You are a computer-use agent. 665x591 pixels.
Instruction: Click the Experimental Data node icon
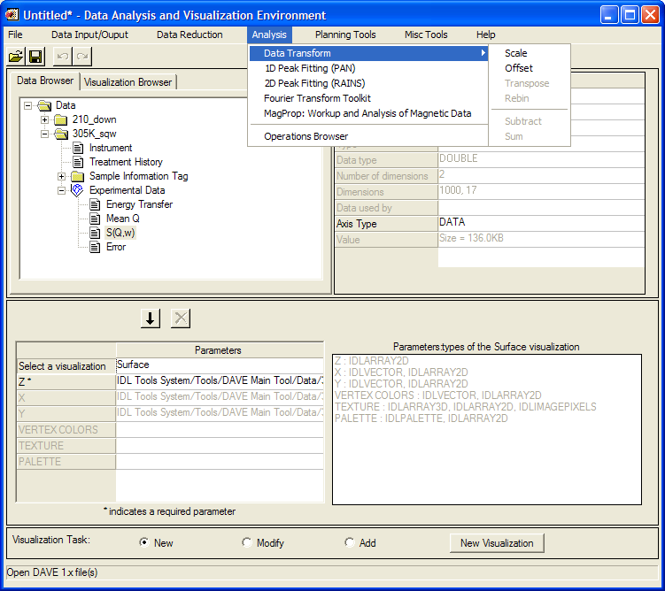(x=77, y=190)
